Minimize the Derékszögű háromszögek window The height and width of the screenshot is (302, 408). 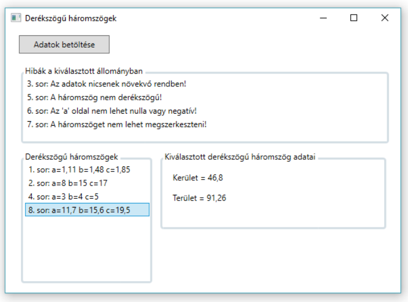tap(323, 18)
